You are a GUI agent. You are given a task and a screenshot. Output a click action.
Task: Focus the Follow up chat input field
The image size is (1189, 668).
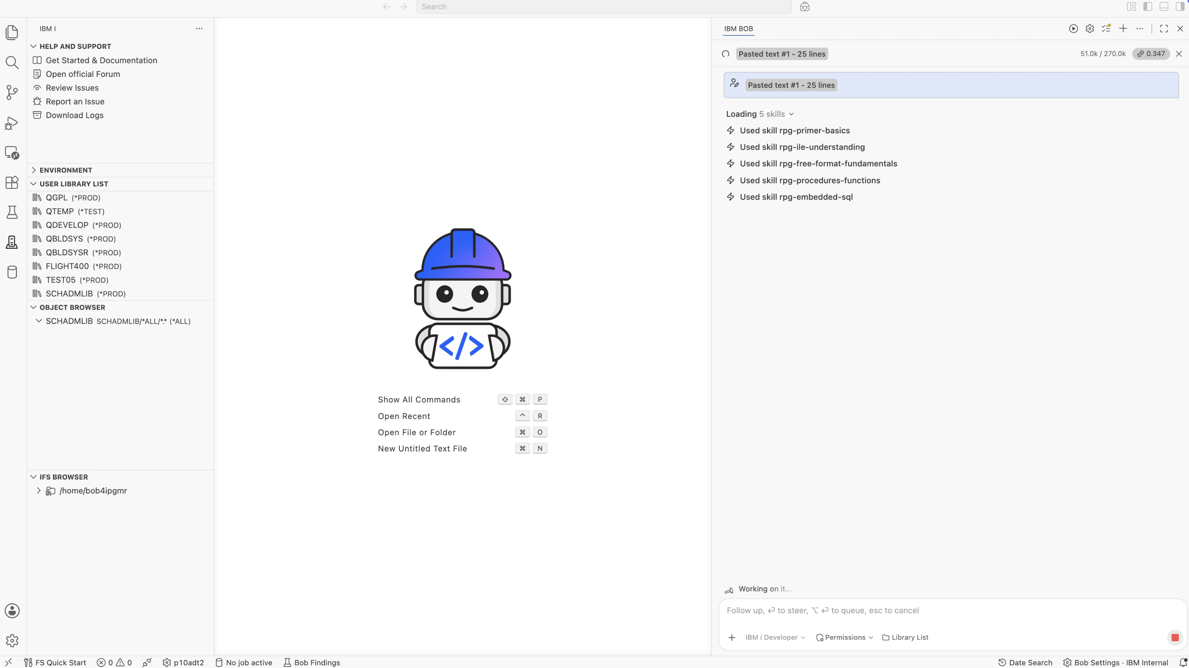click(x=952, y=611)
